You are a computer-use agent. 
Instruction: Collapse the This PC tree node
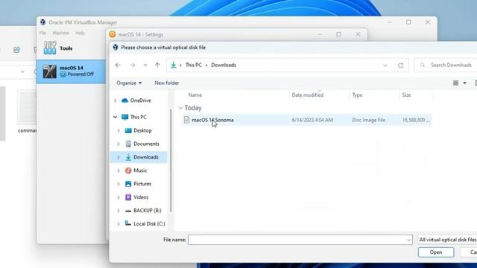(x=115, y=117)
